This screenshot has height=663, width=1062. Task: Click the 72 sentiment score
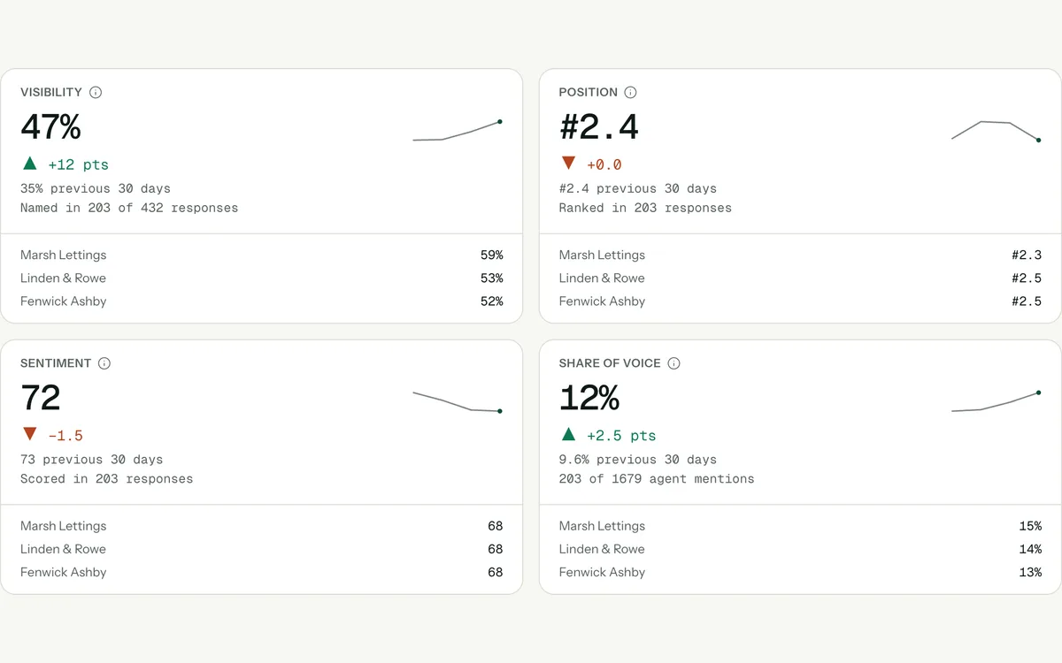pyautogui.click(x=41, y=398)
